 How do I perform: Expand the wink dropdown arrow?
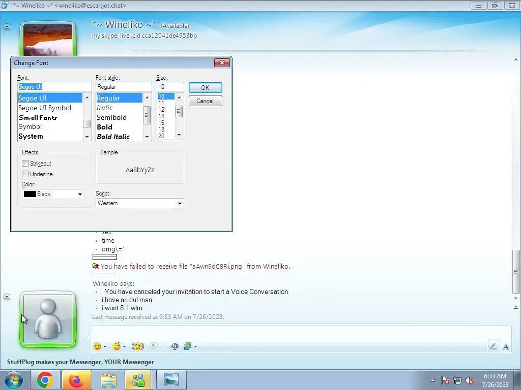click(x=124, y=346)
